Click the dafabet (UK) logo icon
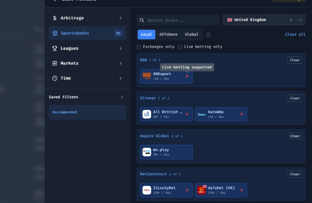The width and height of the screenshot is (312, 203). click(201, 190)
